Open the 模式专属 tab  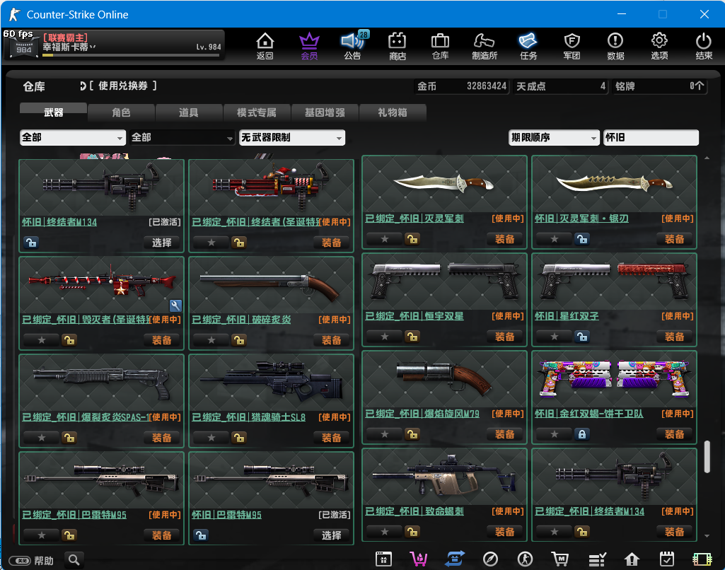pyautogui.click(x=257, y=112)
